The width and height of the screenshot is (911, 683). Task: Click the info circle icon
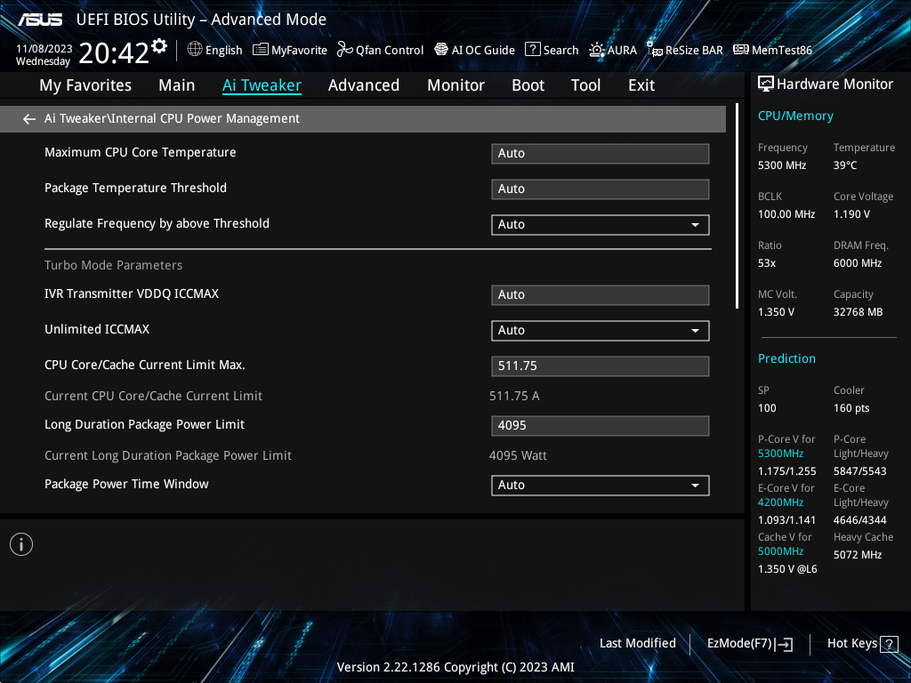[21, 544]
